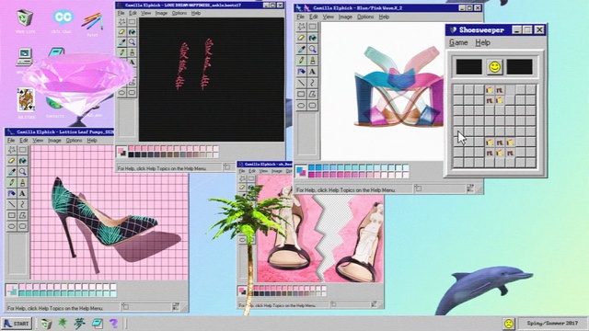The image size is (589, 331).
Task: Select Rectangle tool in Blue/Pink Wave window
Action: 301,94
